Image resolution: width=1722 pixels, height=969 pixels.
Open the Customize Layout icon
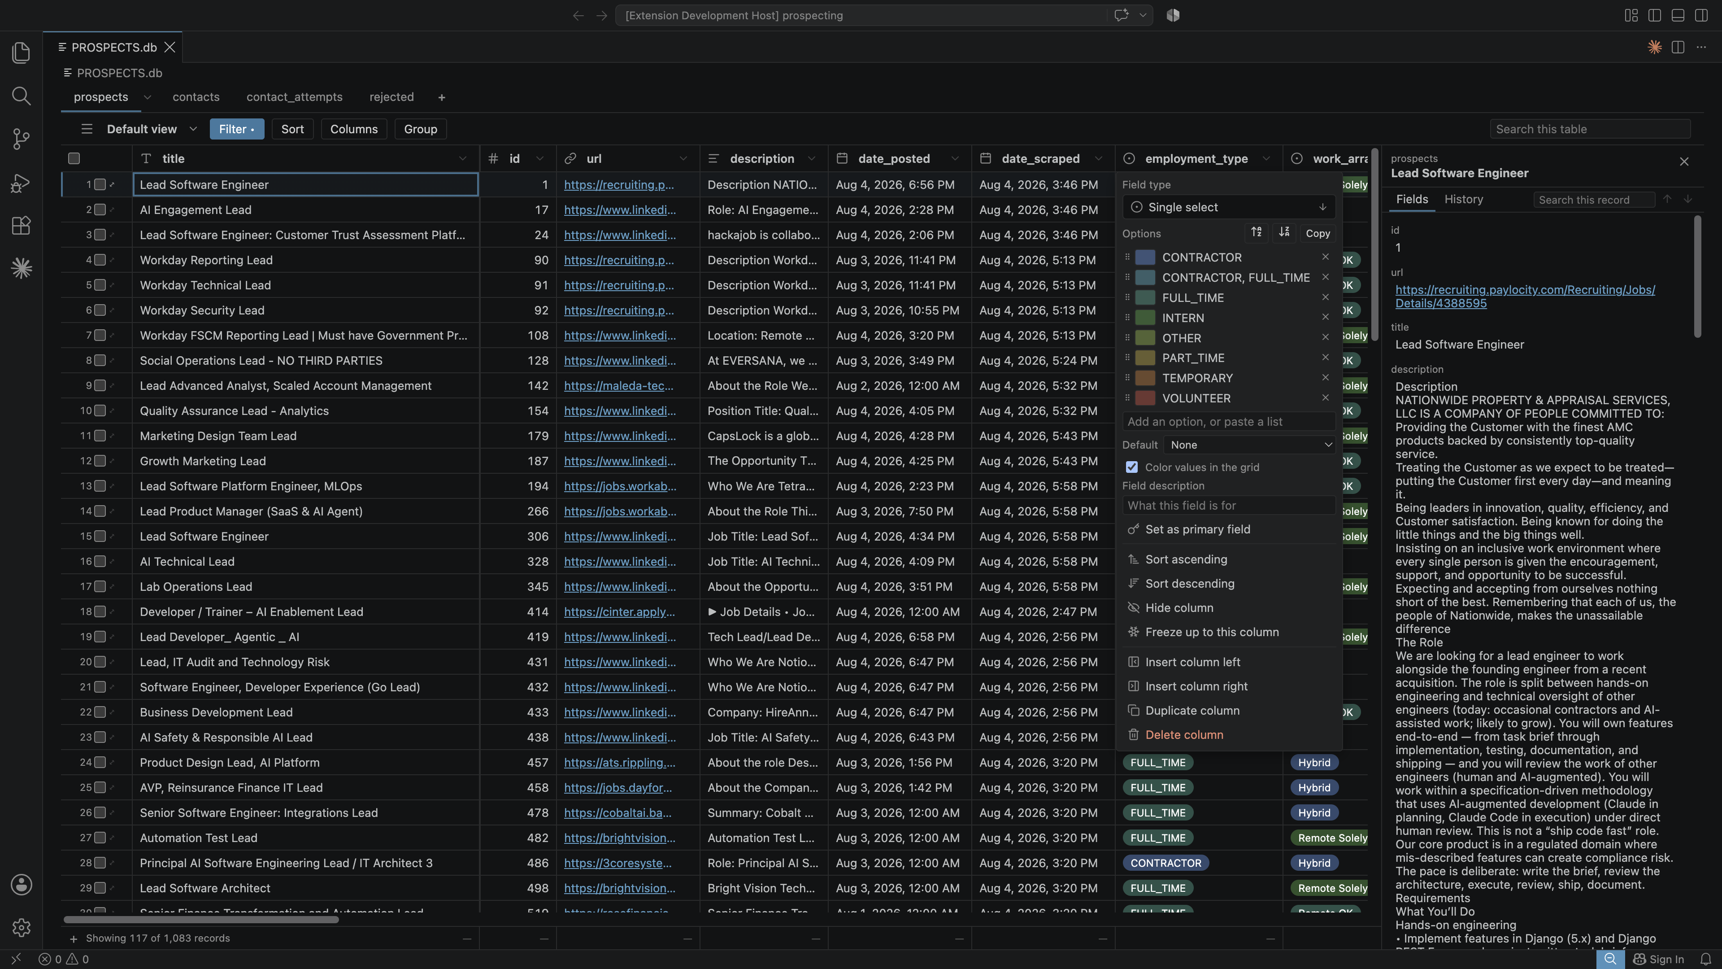1631,15
